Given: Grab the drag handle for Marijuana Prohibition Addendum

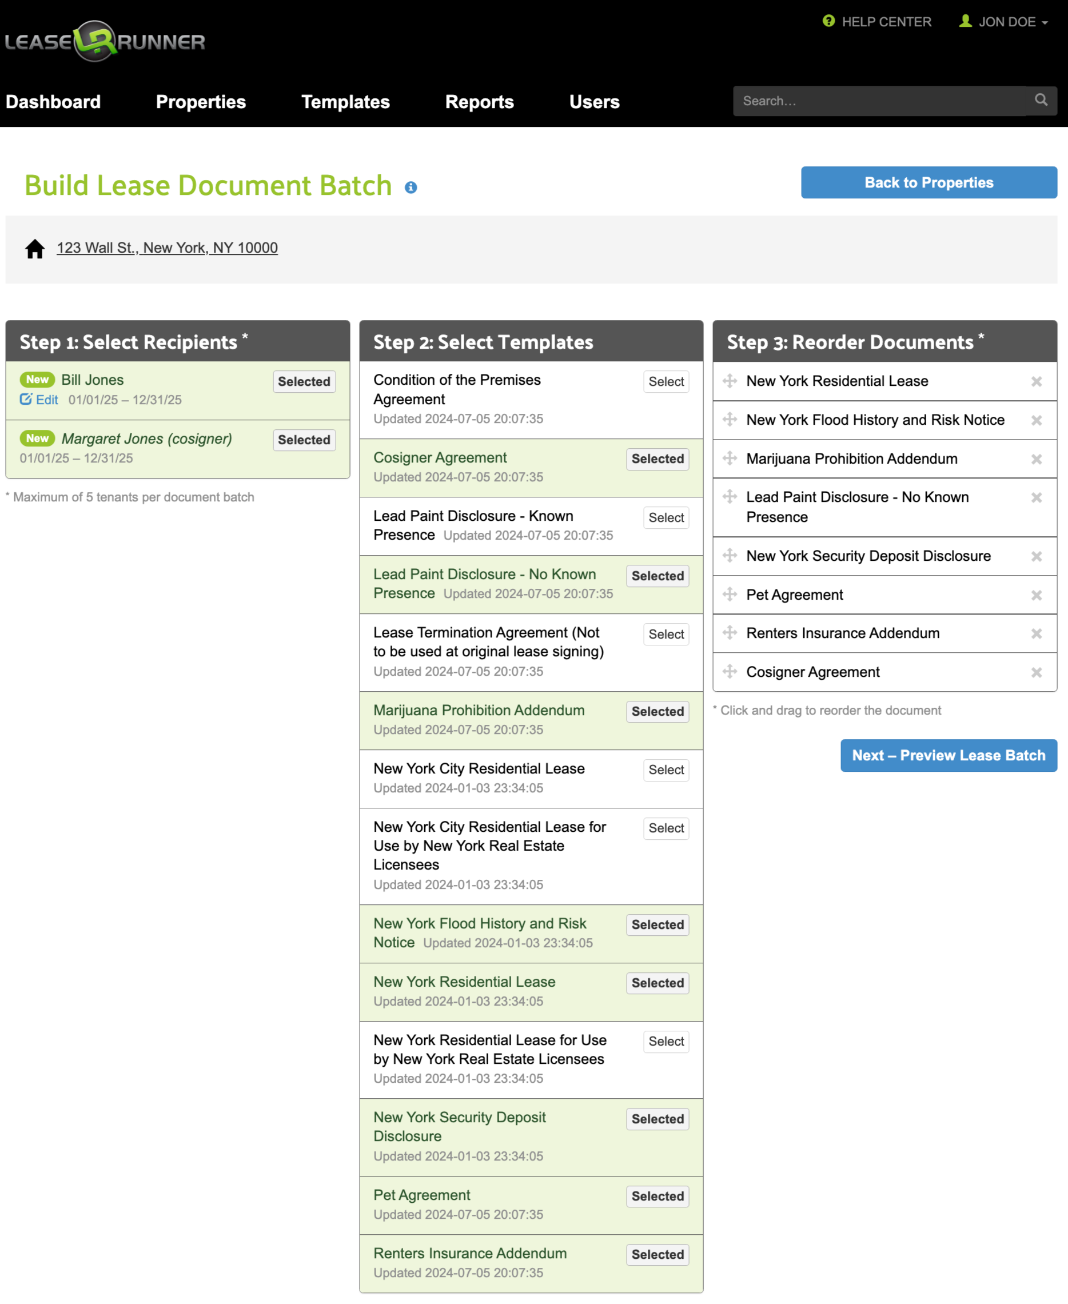Looking at the screenshot, I should pyautogui.click(x=730, y=458).
